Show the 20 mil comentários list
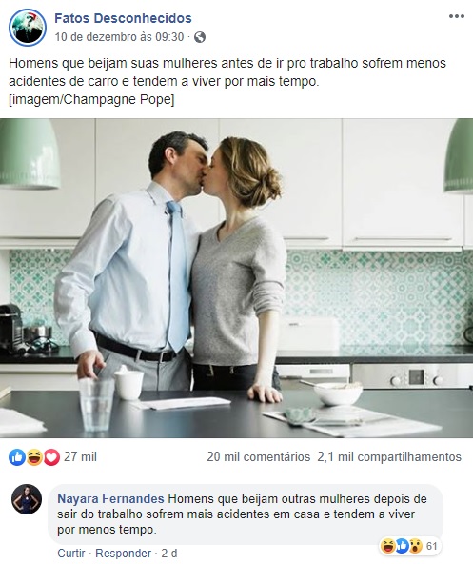Screen dimensions: 473x564 (x=259, y=456)
